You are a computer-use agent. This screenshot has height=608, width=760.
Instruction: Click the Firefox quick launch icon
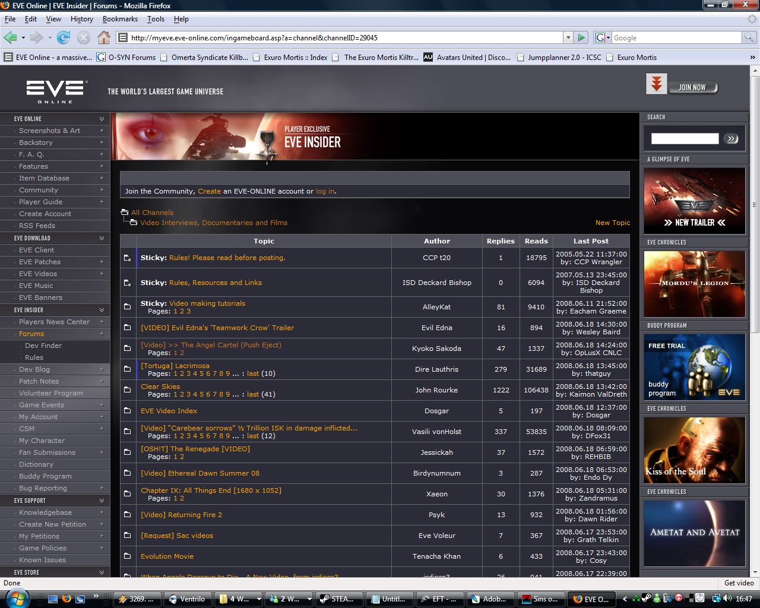click(66, 598)
